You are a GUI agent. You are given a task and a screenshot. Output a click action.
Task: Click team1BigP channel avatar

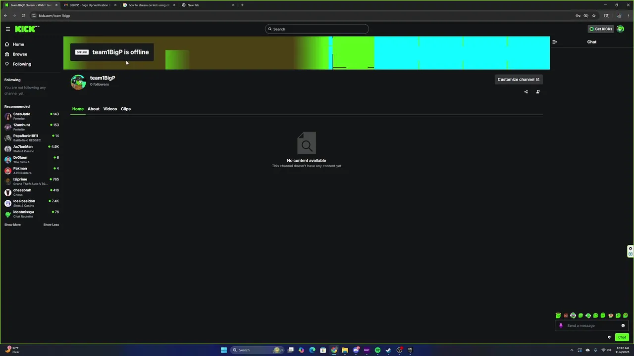[x=78, y=82]
